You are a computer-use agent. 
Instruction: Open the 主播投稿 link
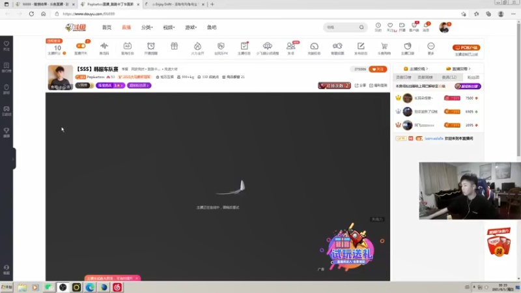pos(415,69)
